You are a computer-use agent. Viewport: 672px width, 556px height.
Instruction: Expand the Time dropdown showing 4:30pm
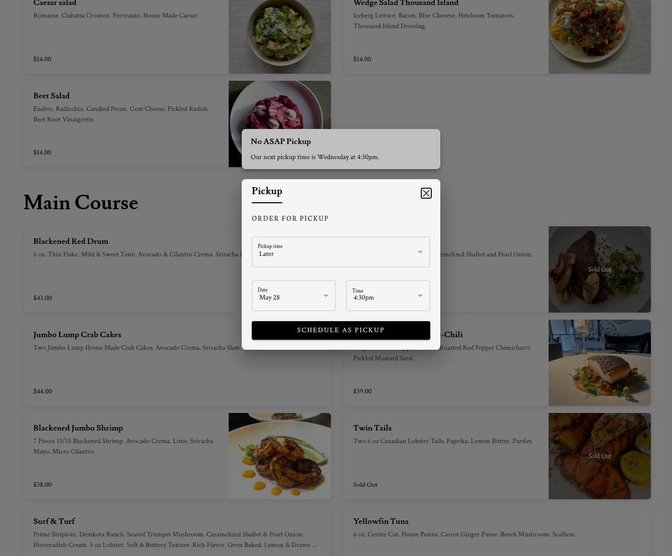pyautogui.click(x=388, y=296)
